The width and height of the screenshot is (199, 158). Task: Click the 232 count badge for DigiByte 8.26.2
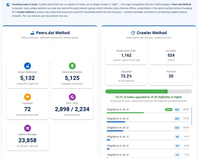pos(177,128)
